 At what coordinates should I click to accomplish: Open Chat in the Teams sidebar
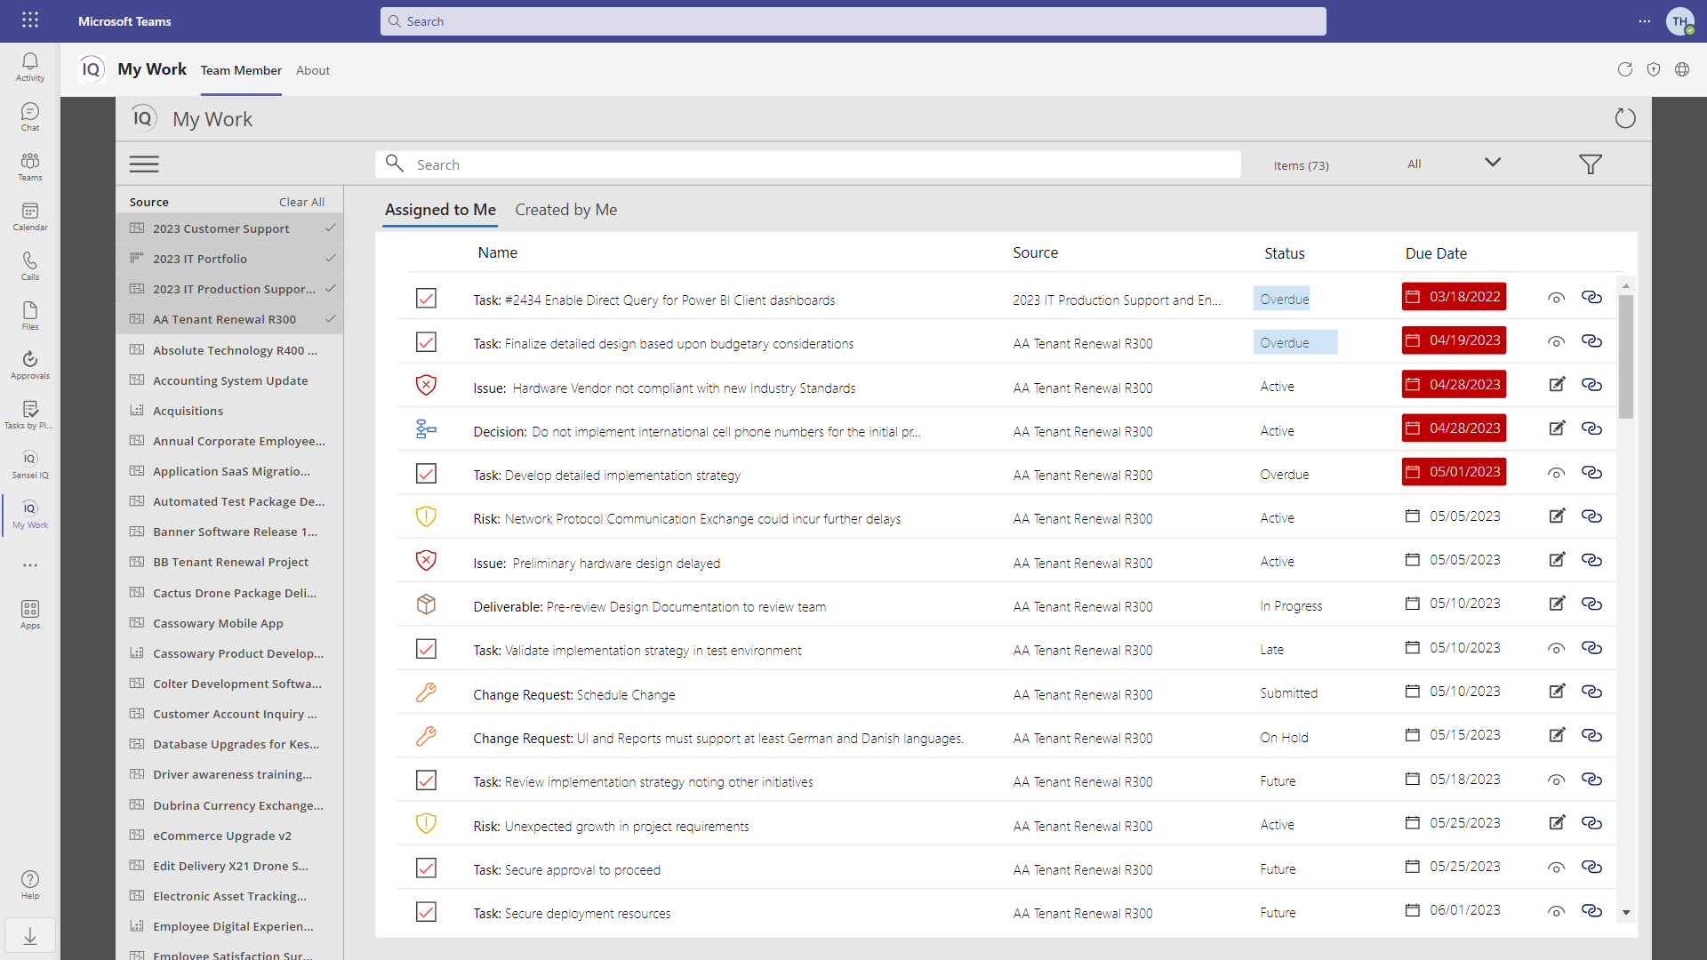[x=30, y=116]
